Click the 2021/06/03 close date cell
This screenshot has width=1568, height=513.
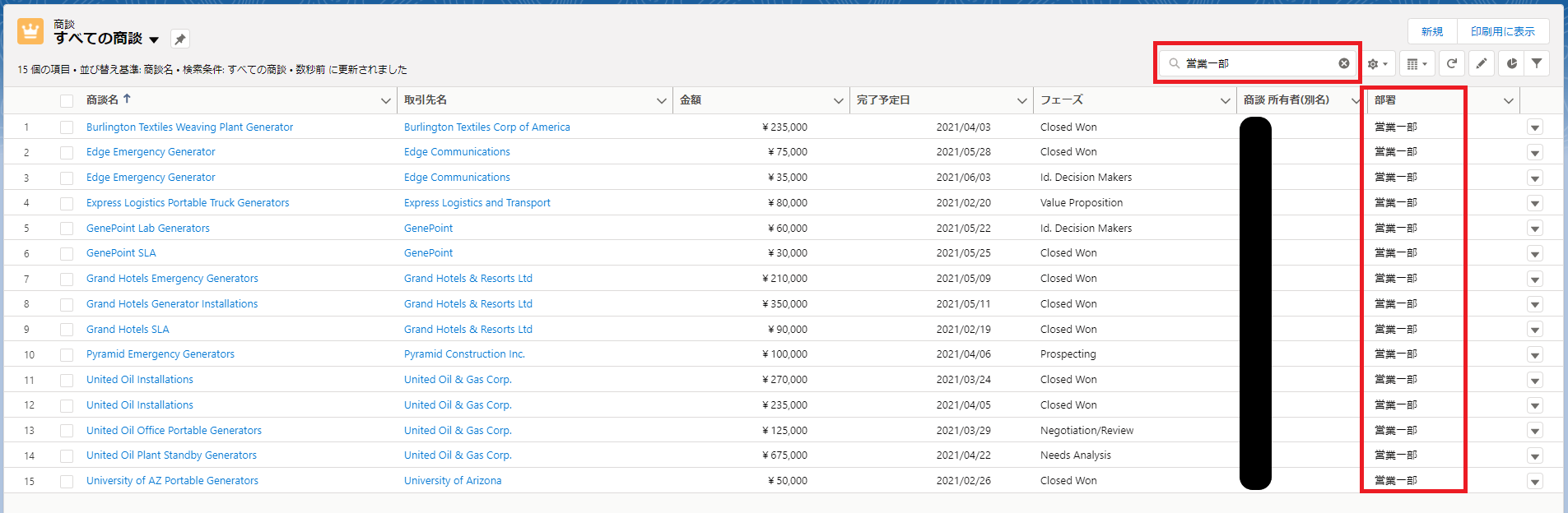point(964,177)
